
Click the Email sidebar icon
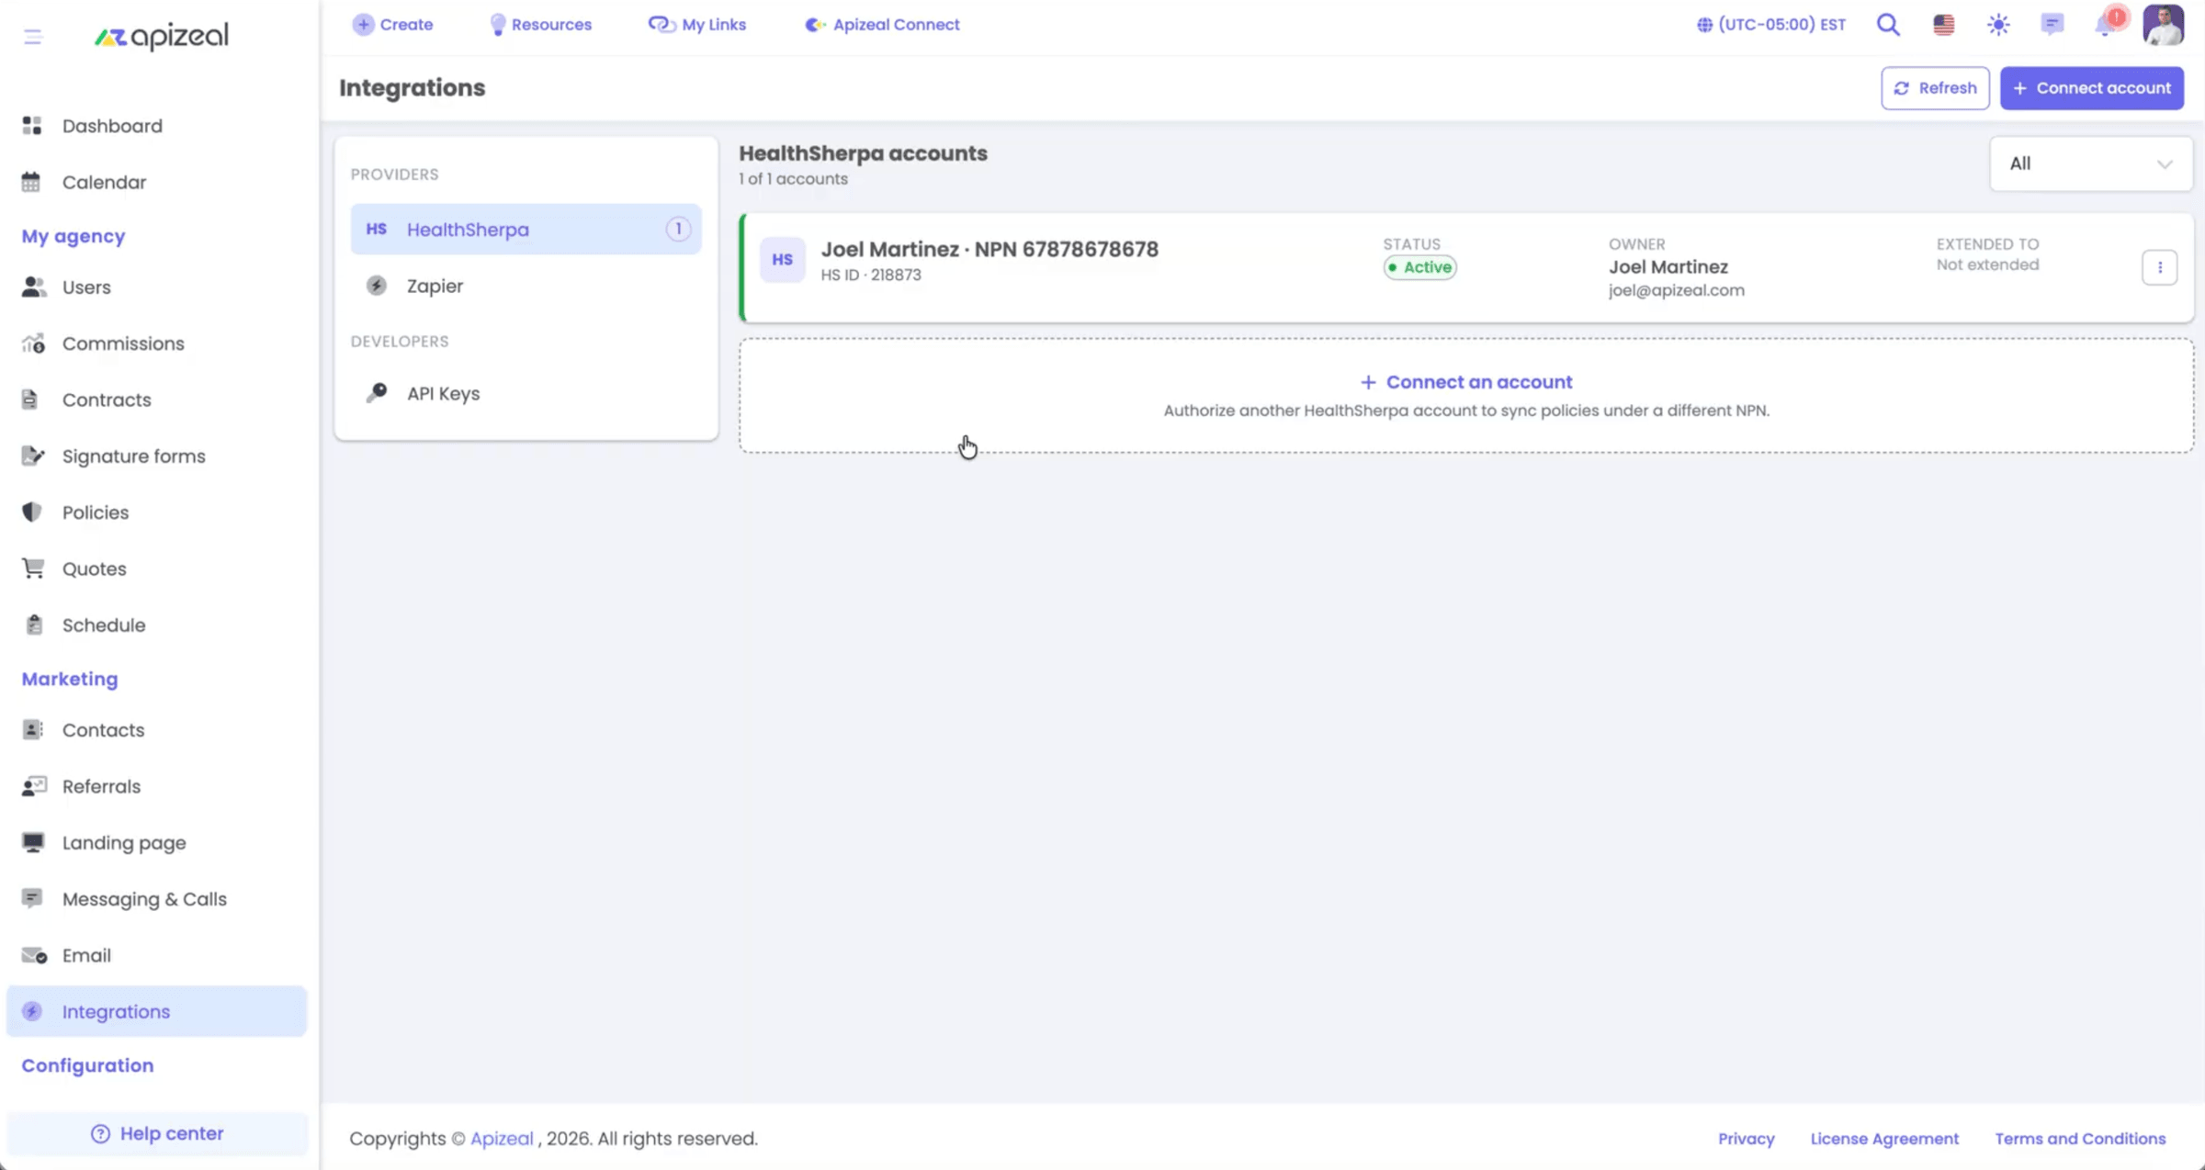coord(34,955)
